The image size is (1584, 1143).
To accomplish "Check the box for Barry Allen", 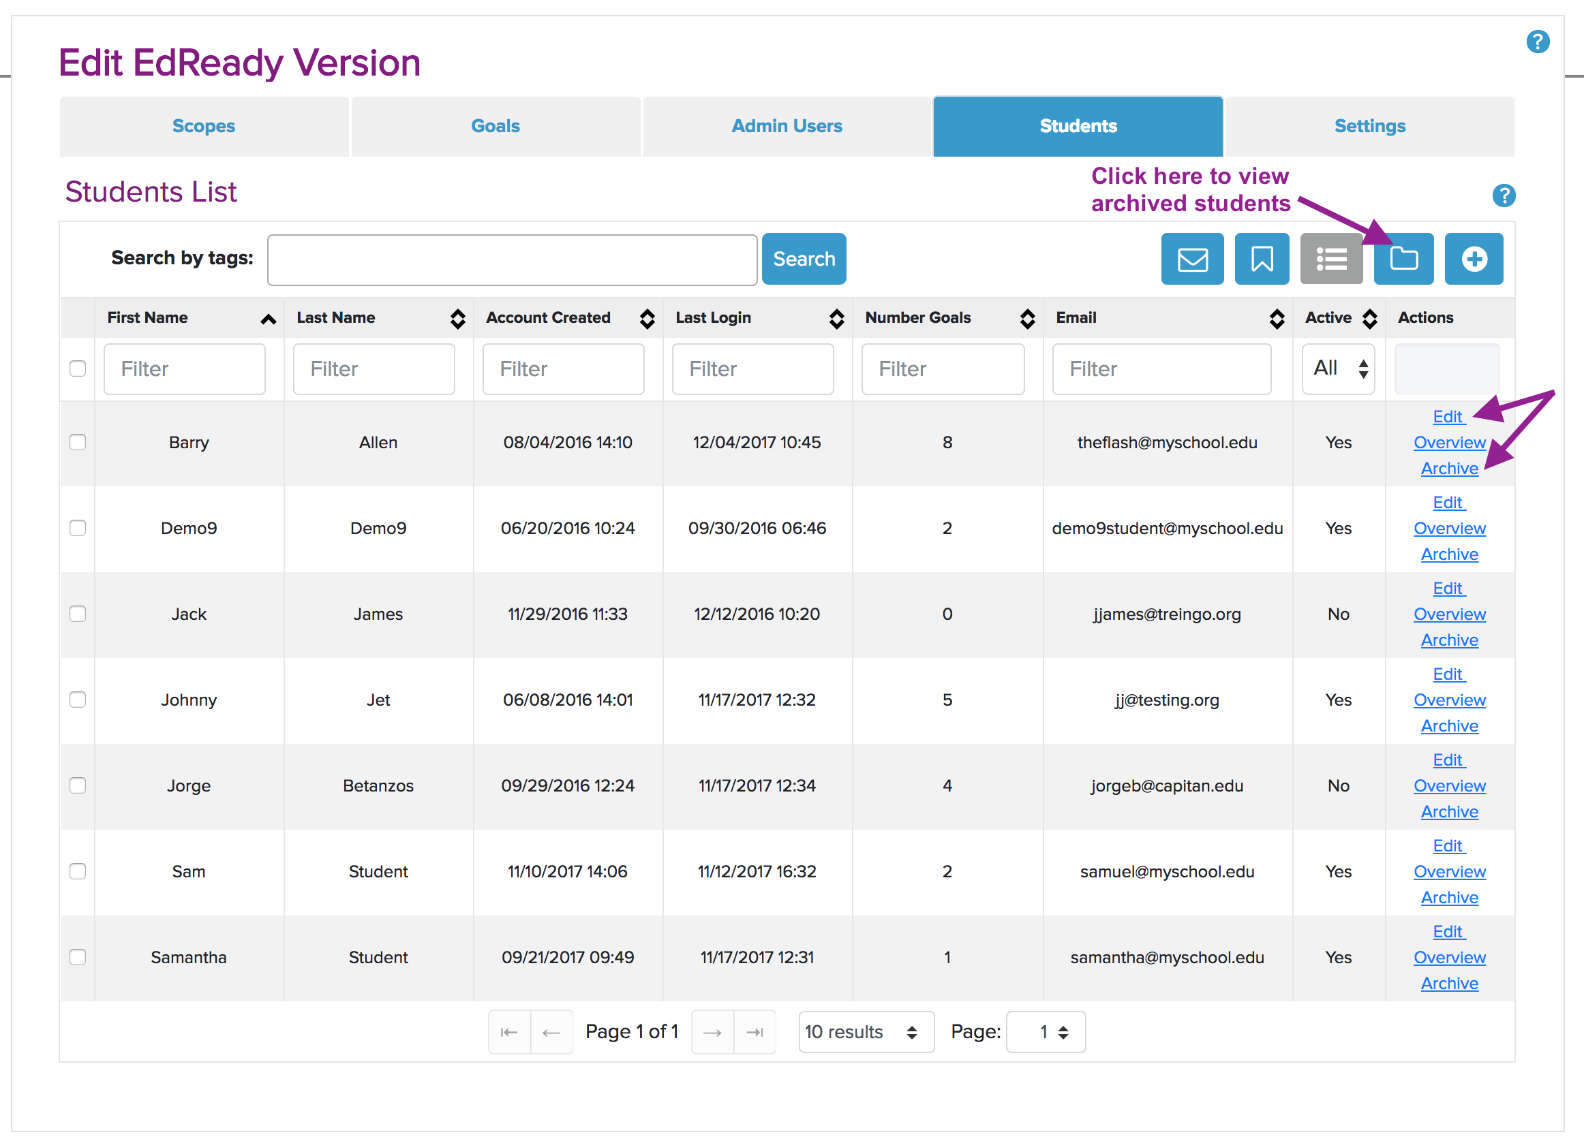I will pos(78,442).
